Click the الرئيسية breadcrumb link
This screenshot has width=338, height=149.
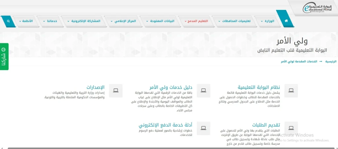coord(330,62)
